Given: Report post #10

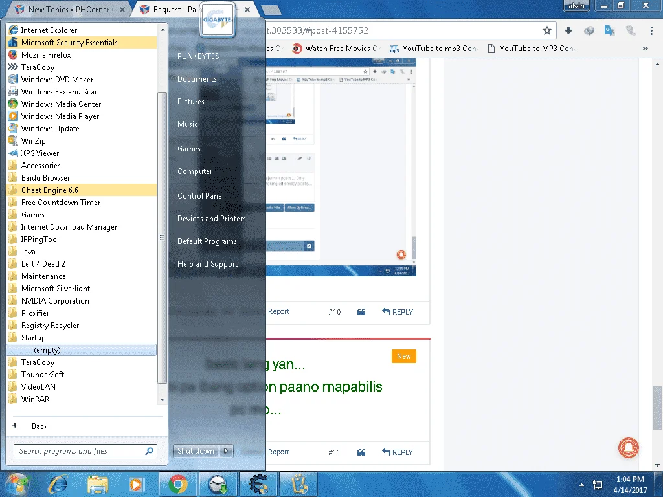Looking at the screenshot, I should pyautogui.click(x=278, y=311).
